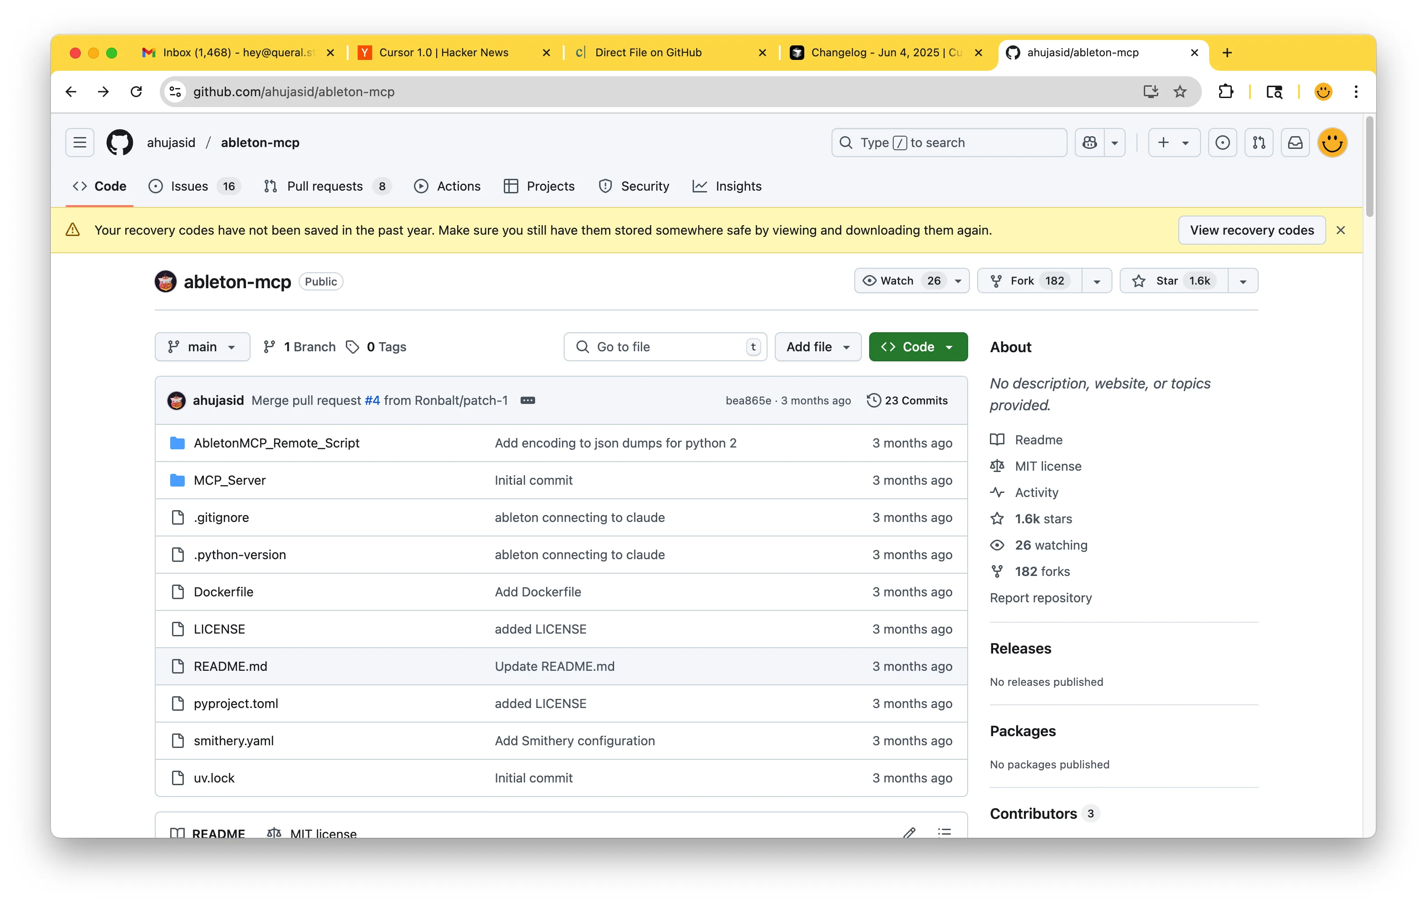Image resolution: width=1427 pixels, height=905 pixels.
Task: Open the browser extensions puzzle icon
Action: (x=1225, y=91)
